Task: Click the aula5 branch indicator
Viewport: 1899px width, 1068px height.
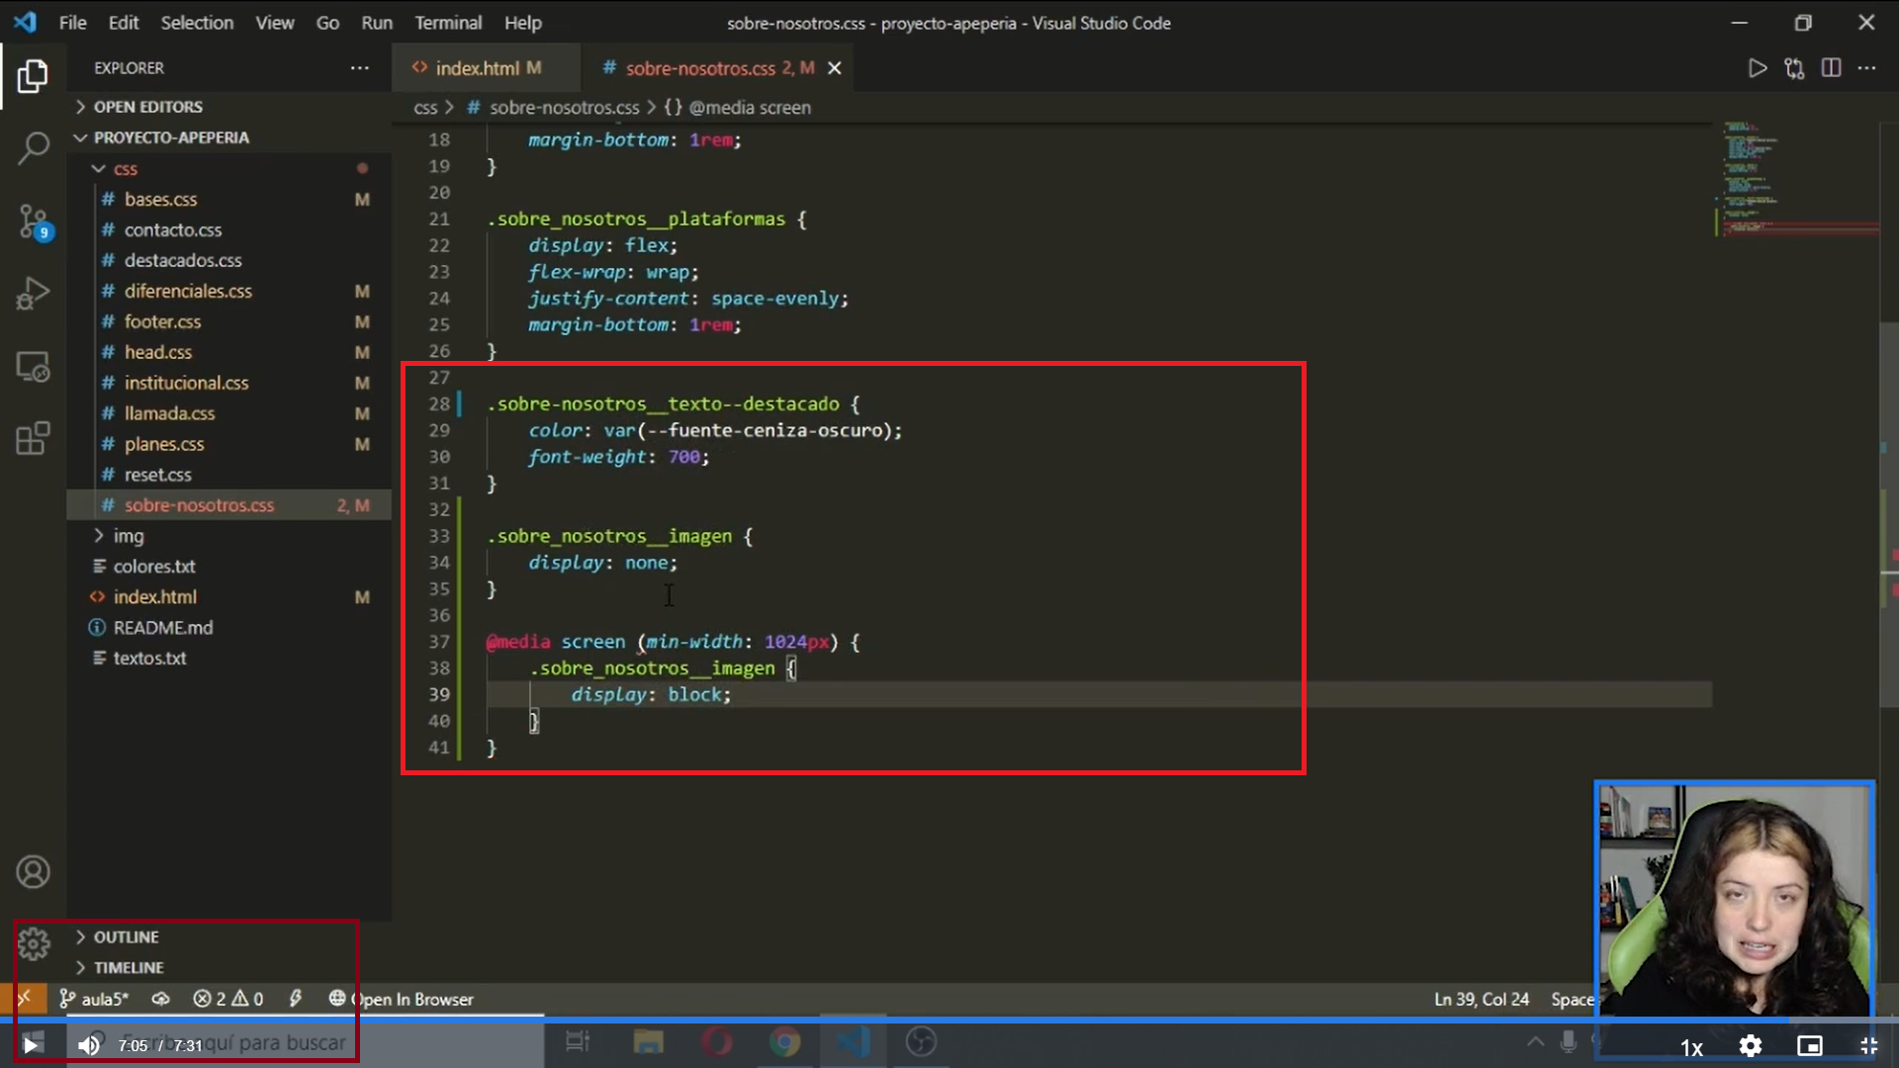Action: (x=94, y=999)
